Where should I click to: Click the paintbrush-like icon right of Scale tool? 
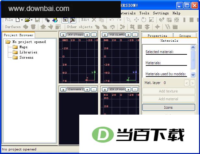pyautogui.click(x=161, y=20)
